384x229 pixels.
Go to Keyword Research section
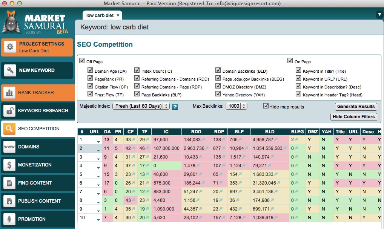38,111
